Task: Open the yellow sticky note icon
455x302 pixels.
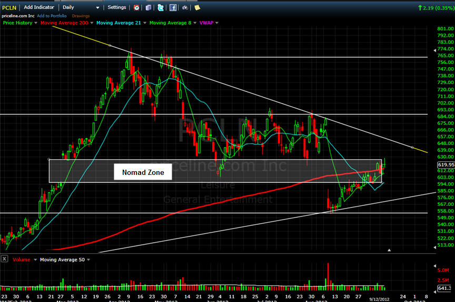Action: point(197,8)
